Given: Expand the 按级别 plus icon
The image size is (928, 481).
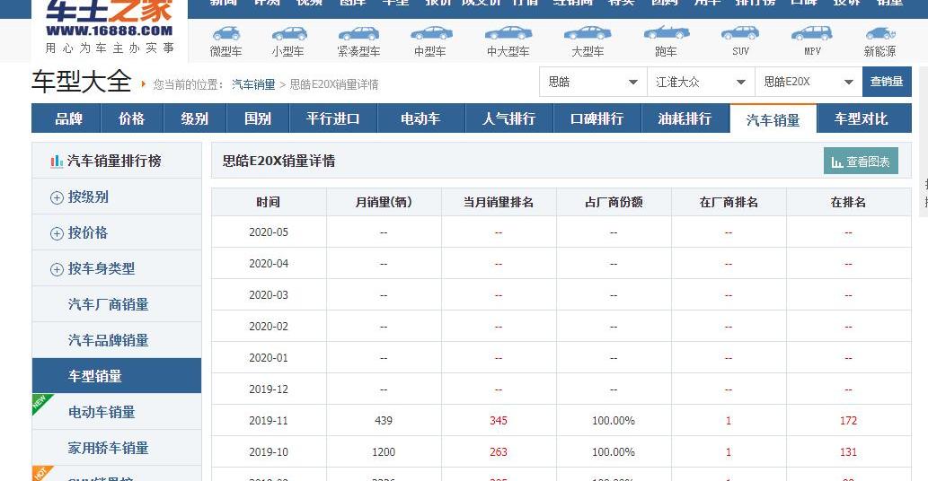Looking at the screenshot, I should coord(57,198).
